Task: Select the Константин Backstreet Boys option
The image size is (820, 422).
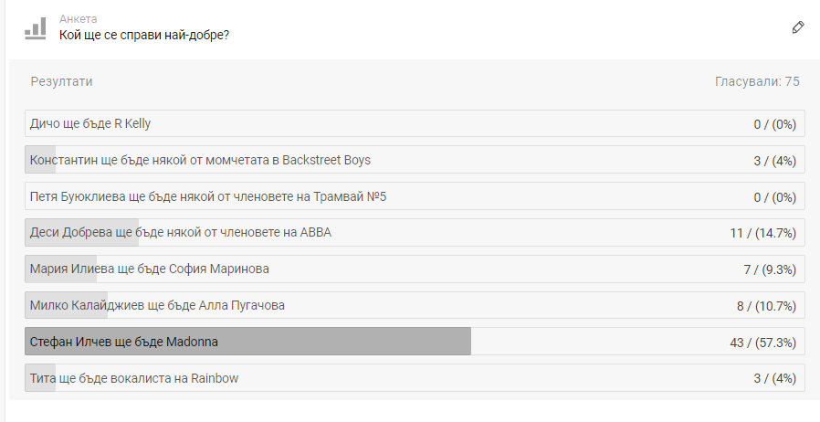Action: 415,160
